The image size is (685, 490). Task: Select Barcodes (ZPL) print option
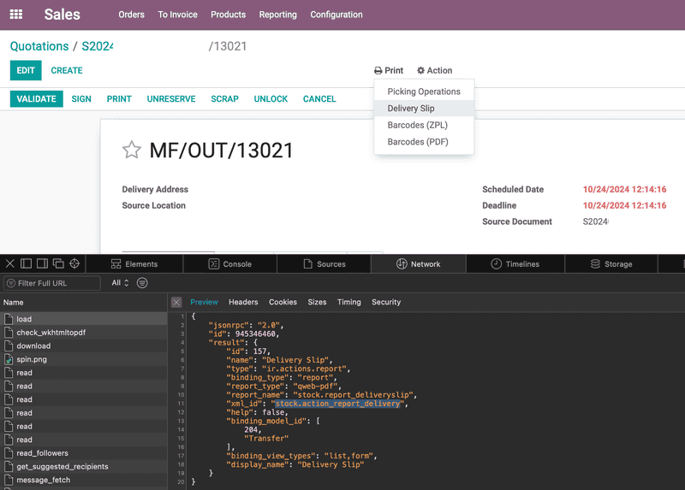point(424,125)
